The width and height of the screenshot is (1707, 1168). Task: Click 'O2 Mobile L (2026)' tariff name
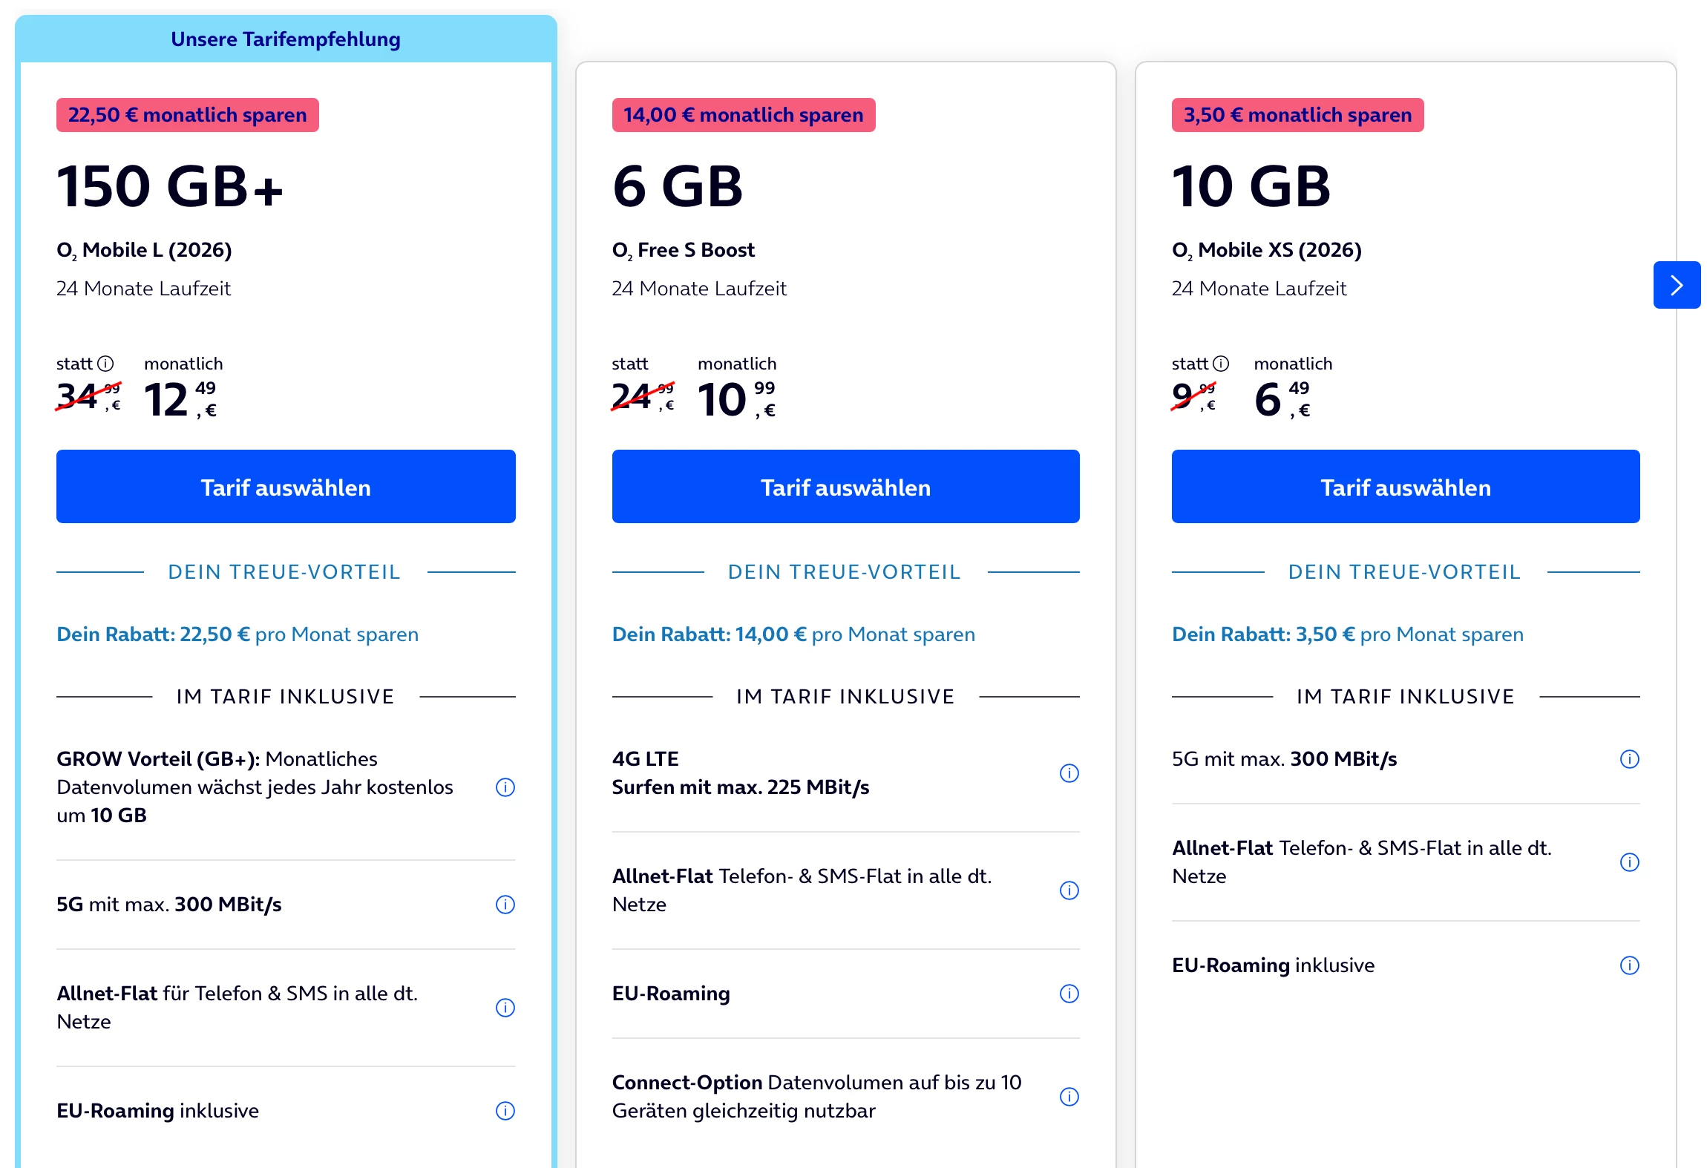(x=144, y=250)
